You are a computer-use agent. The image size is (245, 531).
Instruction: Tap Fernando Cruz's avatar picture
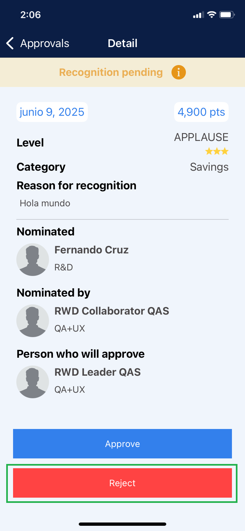click(x=33, y=260)
